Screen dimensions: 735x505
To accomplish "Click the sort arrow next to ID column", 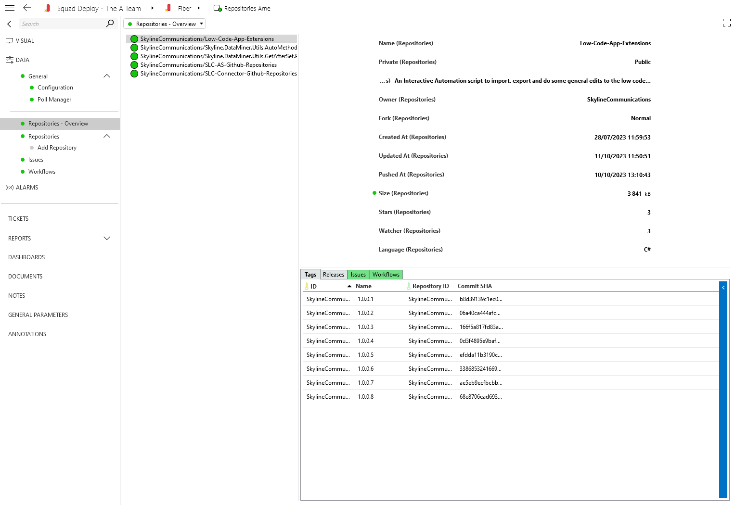I will (349, 286).
